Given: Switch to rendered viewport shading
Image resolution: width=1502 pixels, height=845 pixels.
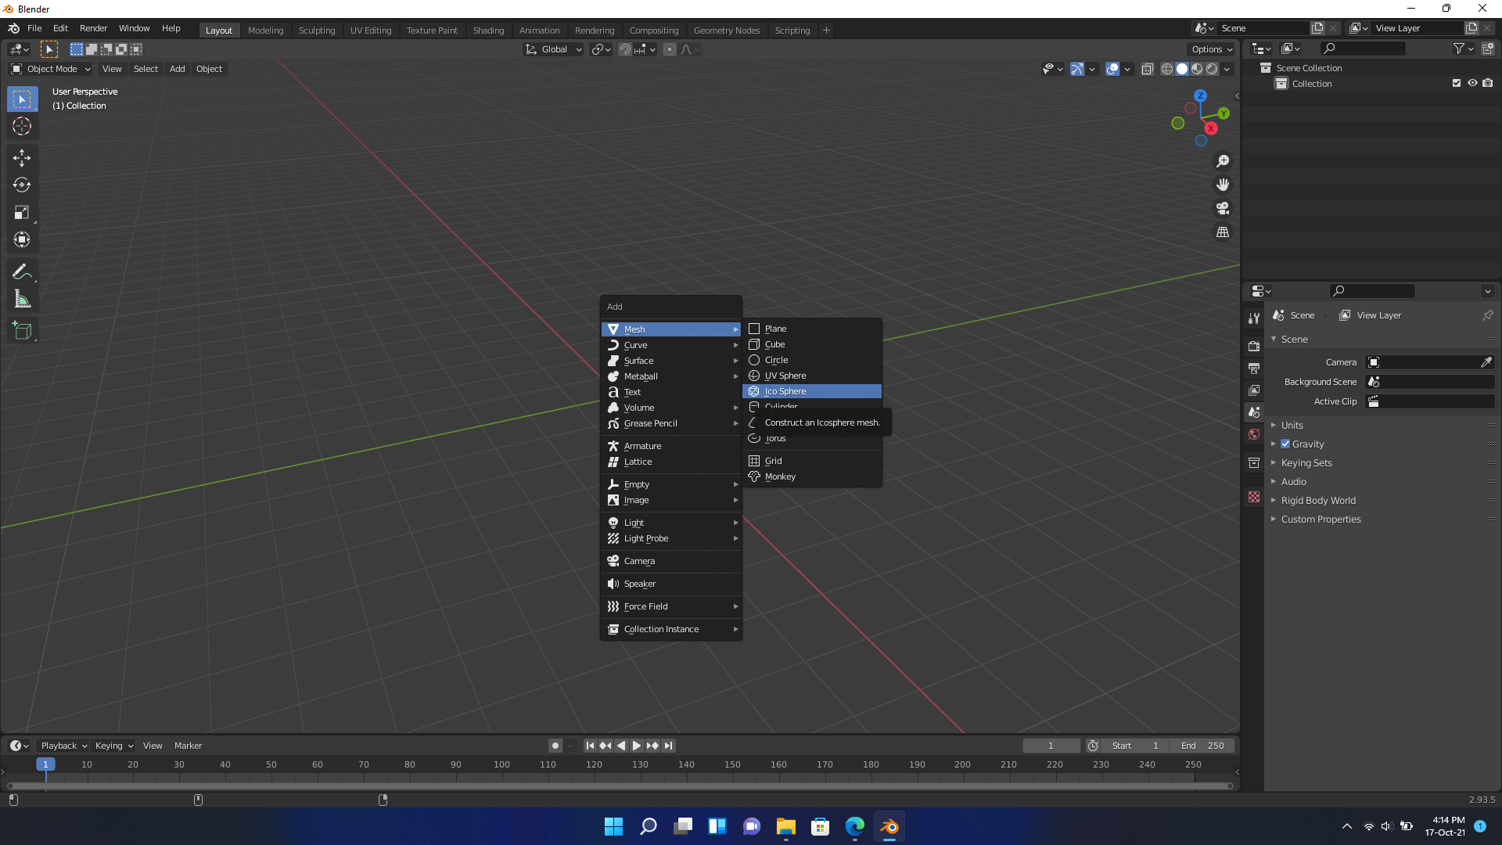Looking at the screenshot, I should coord(1212,69).
